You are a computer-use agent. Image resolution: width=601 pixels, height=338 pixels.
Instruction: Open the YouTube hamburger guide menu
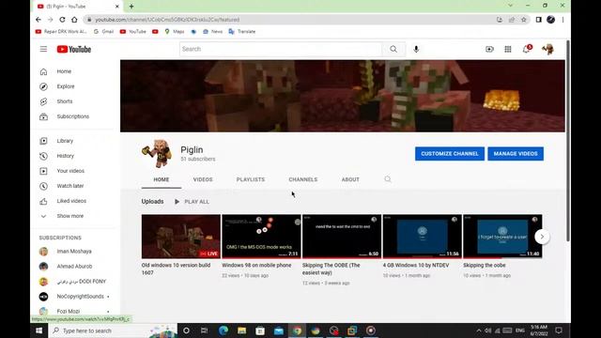[43, 49]
